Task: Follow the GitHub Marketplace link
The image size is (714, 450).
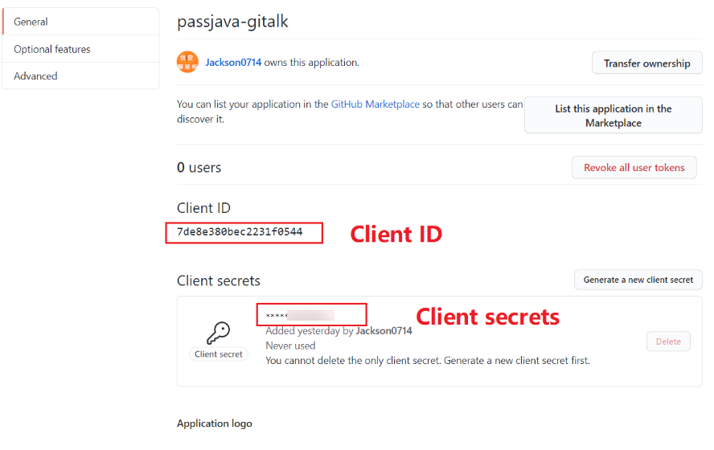Action: [x=375, y=104]
